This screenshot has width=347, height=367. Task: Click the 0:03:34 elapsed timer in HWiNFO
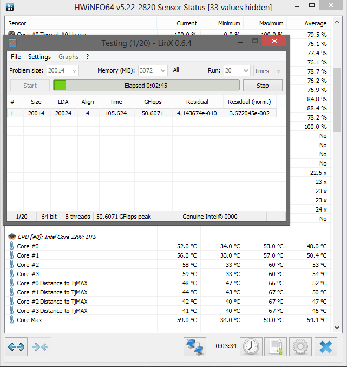[x=226, y=346]
